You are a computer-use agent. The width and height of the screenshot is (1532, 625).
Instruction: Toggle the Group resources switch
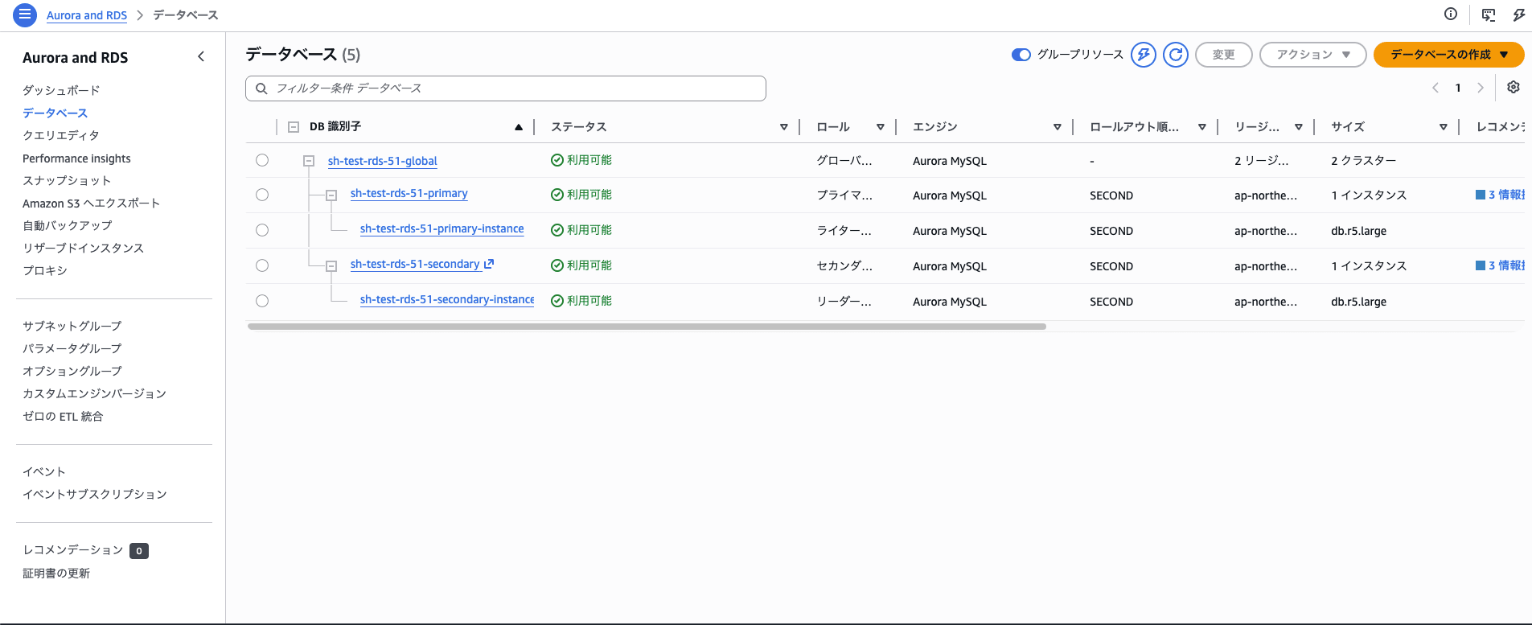(1021, 55)
